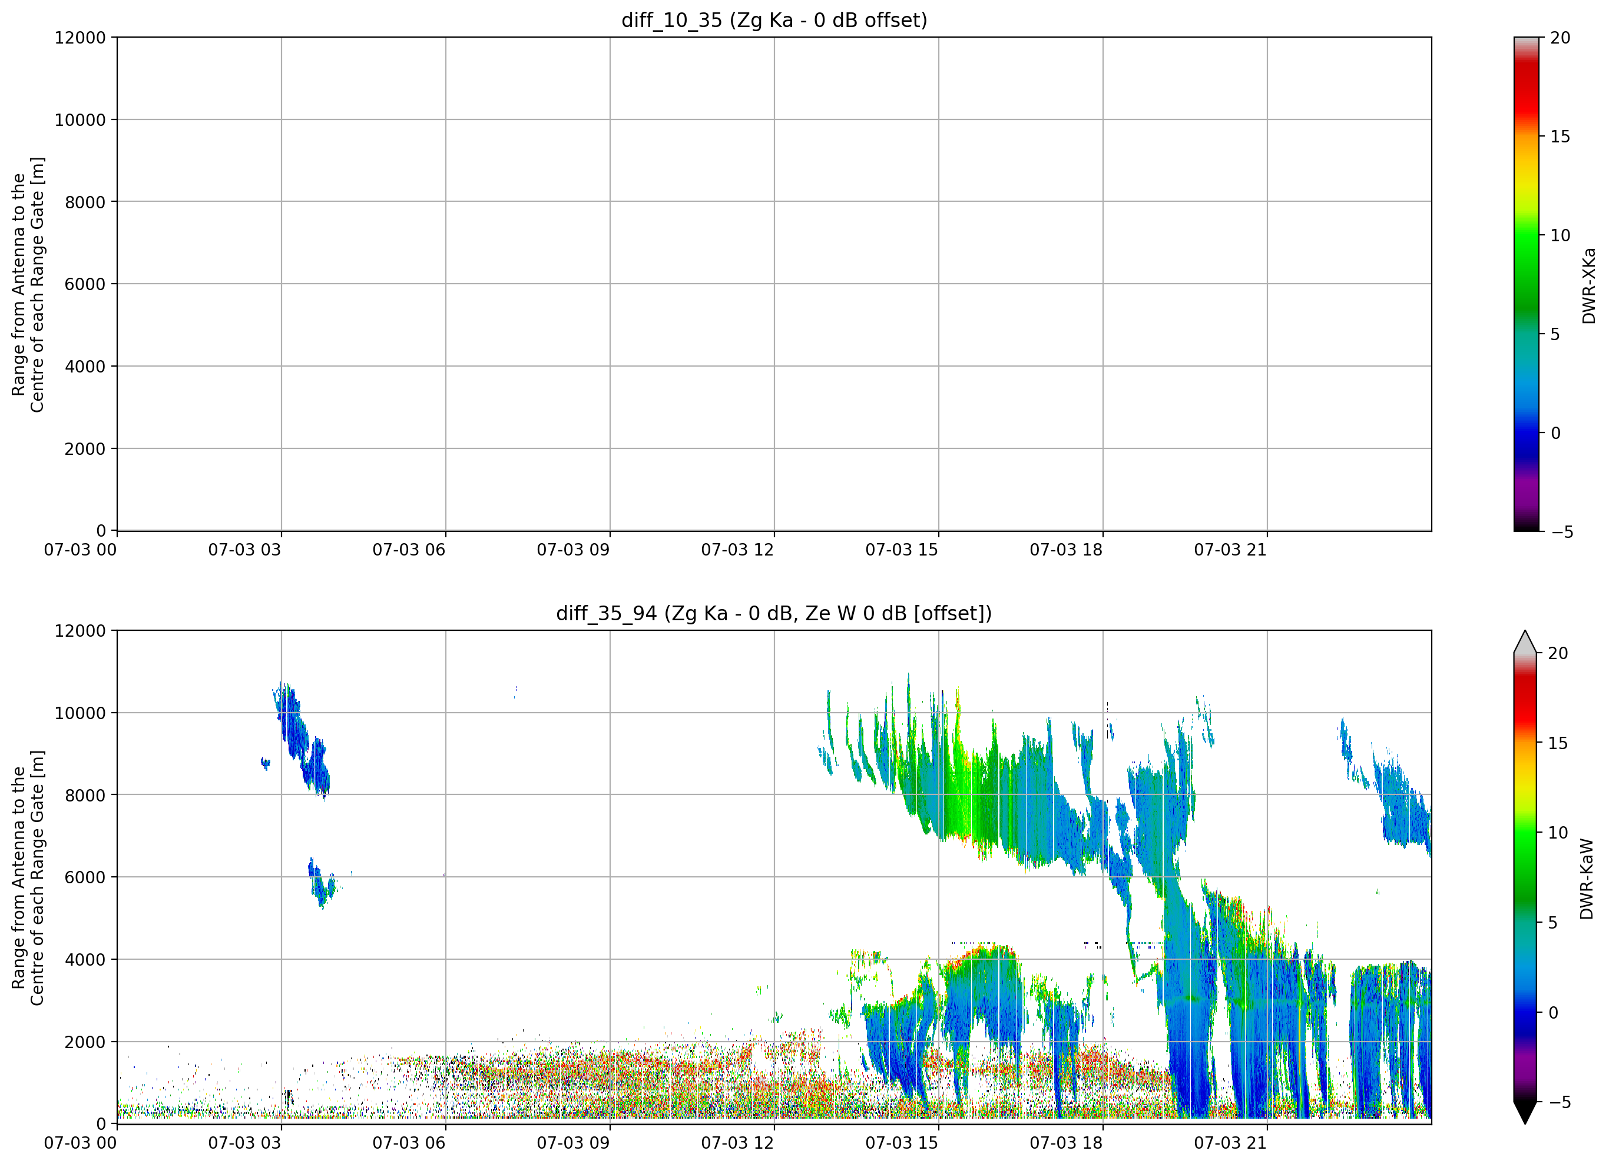Click the 4000 y-tick on the diff_35_94 plot
1609x1164 pixels.
pos(85,960)
